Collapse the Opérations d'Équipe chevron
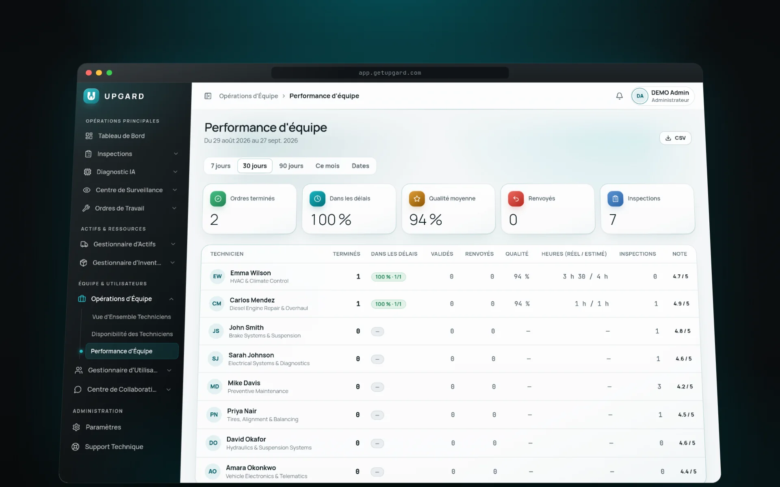 171,299
